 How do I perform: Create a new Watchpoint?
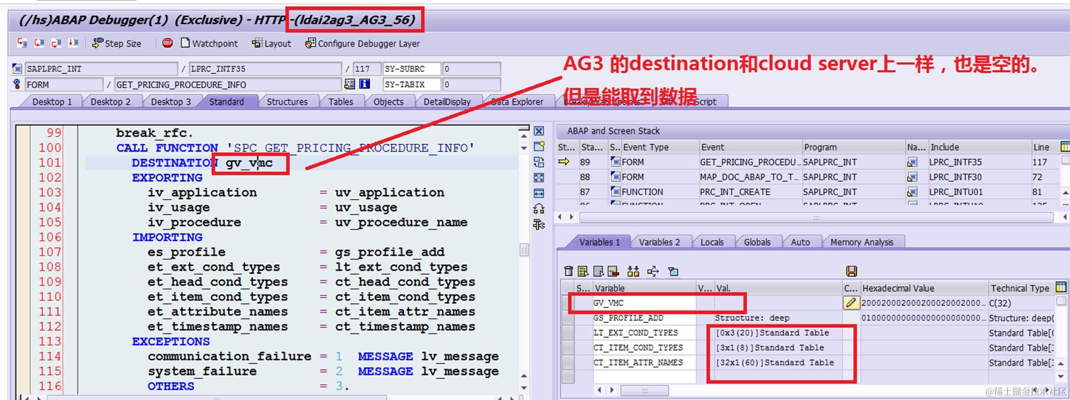tap(209, 43)
